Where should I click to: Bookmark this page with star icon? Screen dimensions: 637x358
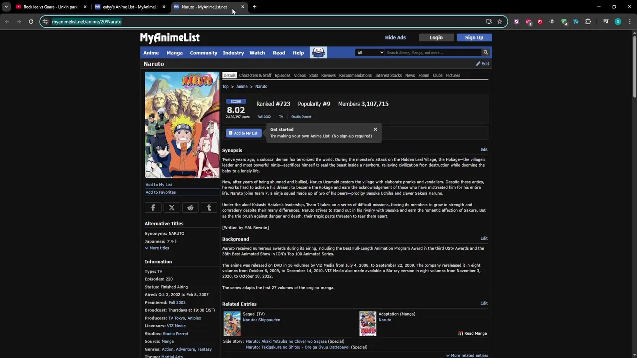click(500, 21)
